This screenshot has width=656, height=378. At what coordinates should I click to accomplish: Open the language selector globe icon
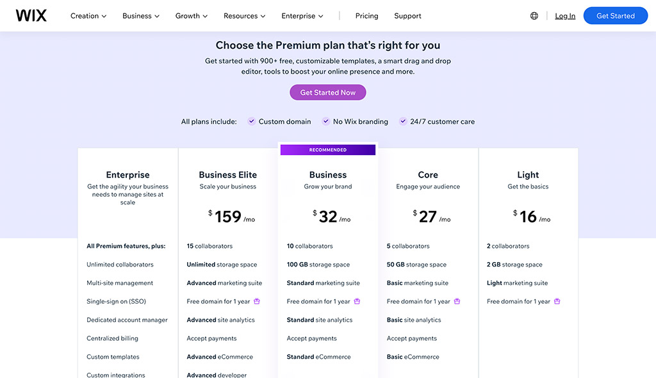(534, 15)
